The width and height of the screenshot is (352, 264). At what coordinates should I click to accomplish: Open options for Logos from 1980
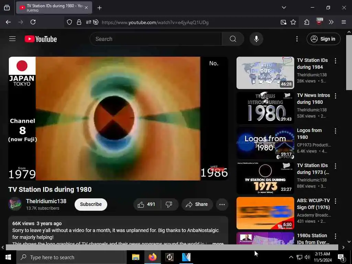[335, 131]
